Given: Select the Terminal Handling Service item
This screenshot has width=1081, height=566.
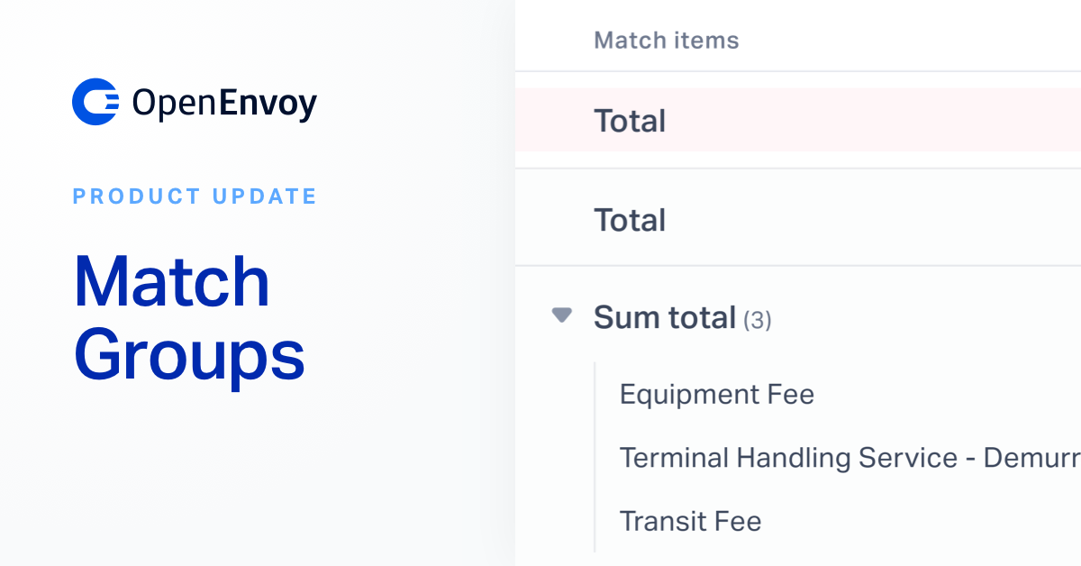Looking at the screenshot, I should (x=849, y=458).
